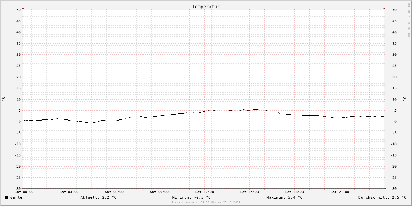
Task: Click the Sat 06:00 time axis label
Action: click(114, 192)
